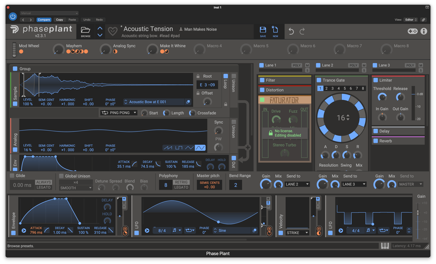This screenshot has height=264, width=436.
Task: Go to next preset in host bar
Action: [x=31, y=20]
